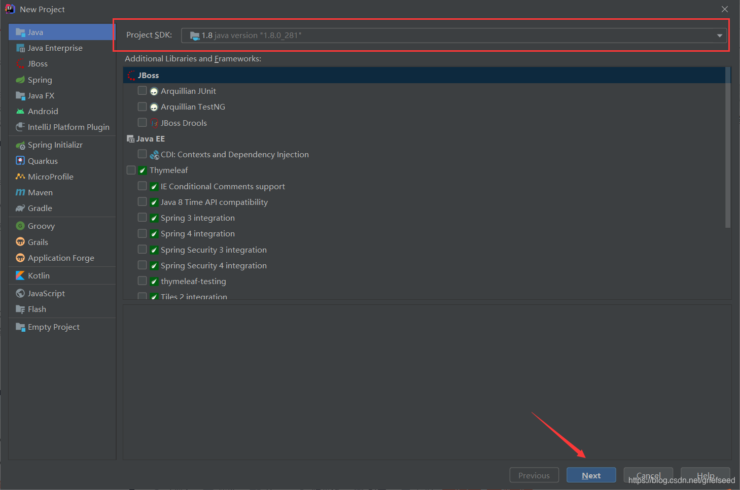The width and height of the screenshot is (740, 490).
Task: Enable the Arquillian JUnit checkbox
Action: coord(143,91)
